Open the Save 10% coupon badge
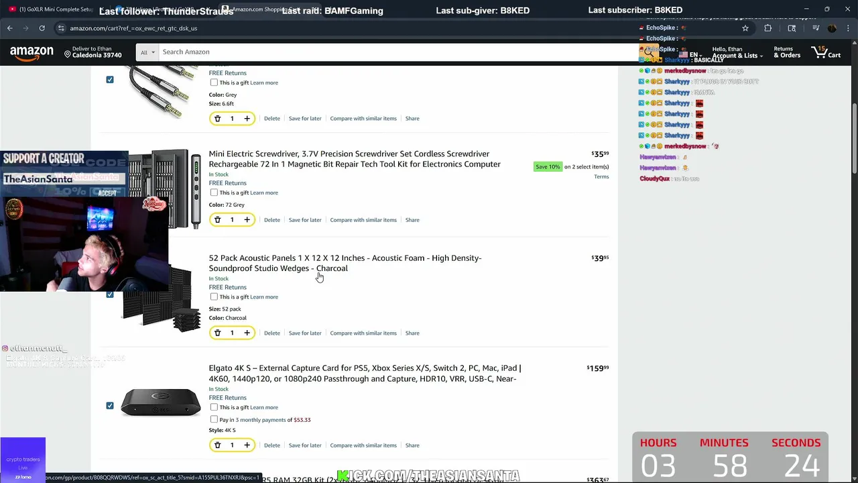Screen dimensions: 858x483 (548, 166)
